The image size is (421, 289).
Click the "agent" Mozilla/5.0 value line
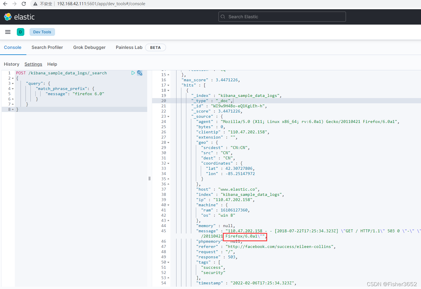(298, 122)
